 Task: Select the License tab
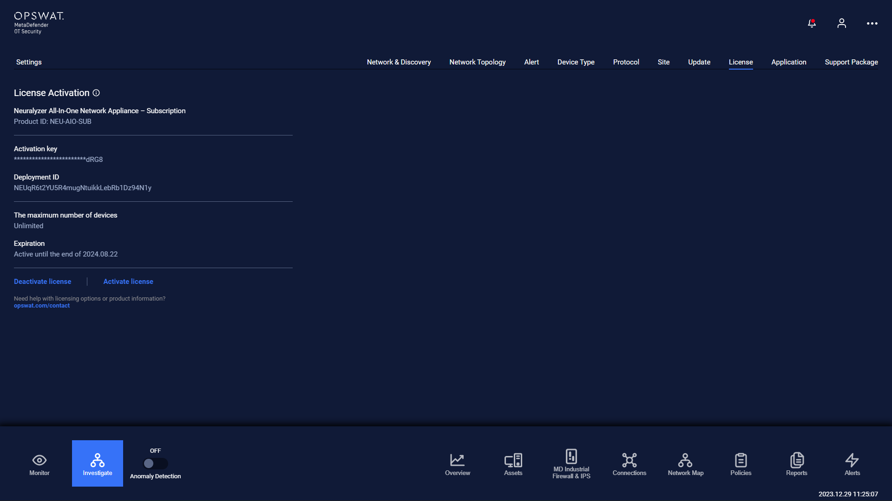click(741, 62)
